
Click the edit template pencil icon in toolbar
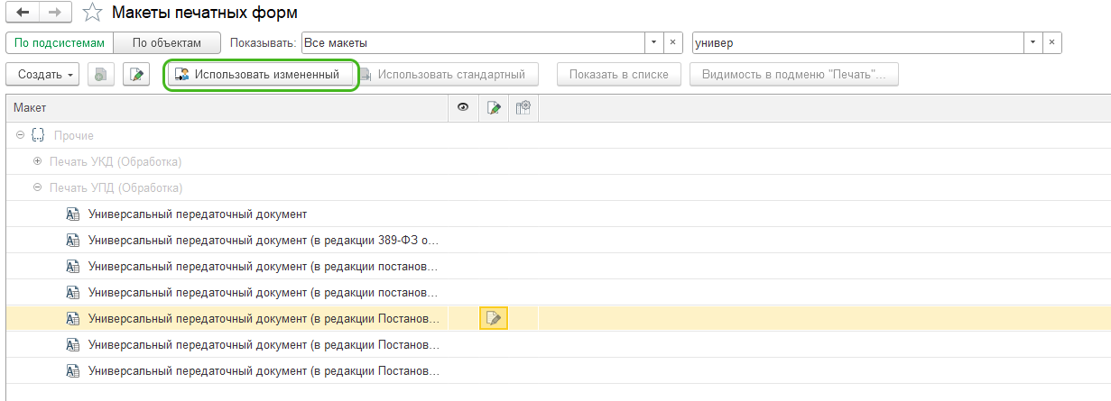(x=136, y=74)
